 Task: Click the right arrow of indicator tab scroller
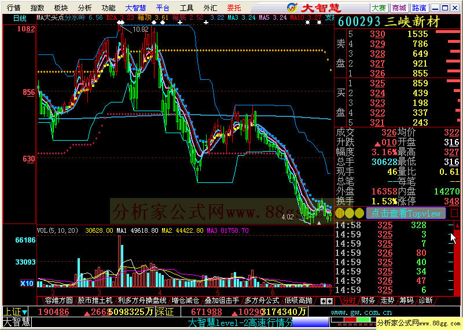click(330, 301)
